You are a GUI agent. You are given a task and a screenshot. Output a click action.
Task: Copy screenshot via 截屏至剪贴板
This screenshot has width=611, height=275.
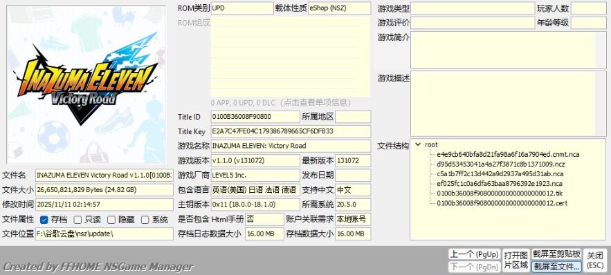[x=557, y=254]
